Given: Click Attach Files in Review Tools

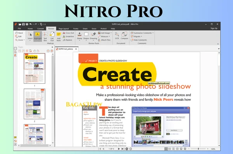Looking at the screenshot, I should [x=104, y=40].
